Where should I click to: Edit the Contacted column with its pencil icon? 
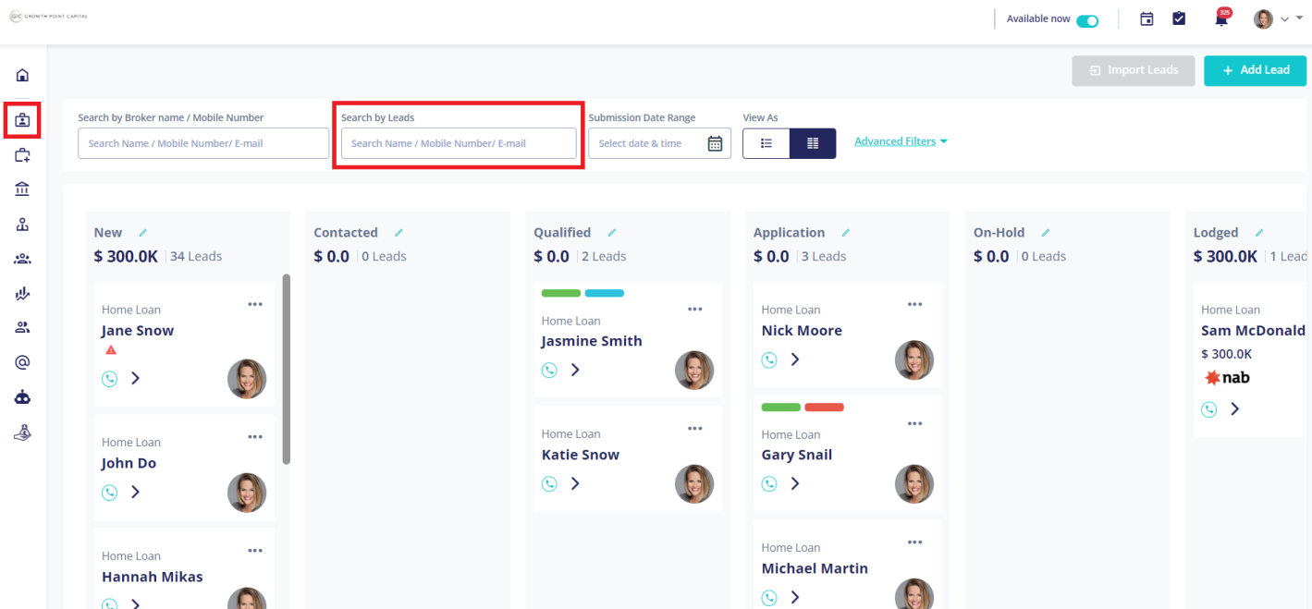click(399, 233)
